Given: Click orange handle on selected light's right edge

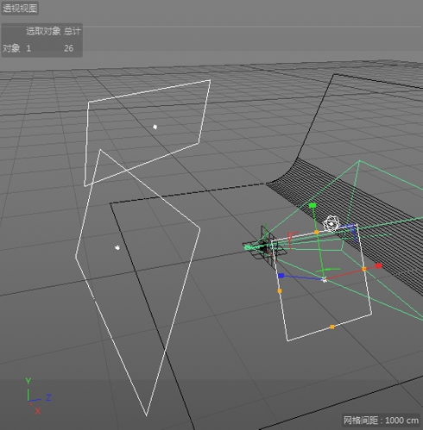Looking at the screenshot, I should tap(364, 269).
